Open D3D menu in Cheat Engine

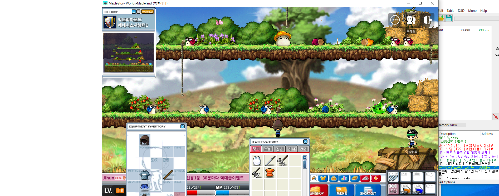[461, 11]
